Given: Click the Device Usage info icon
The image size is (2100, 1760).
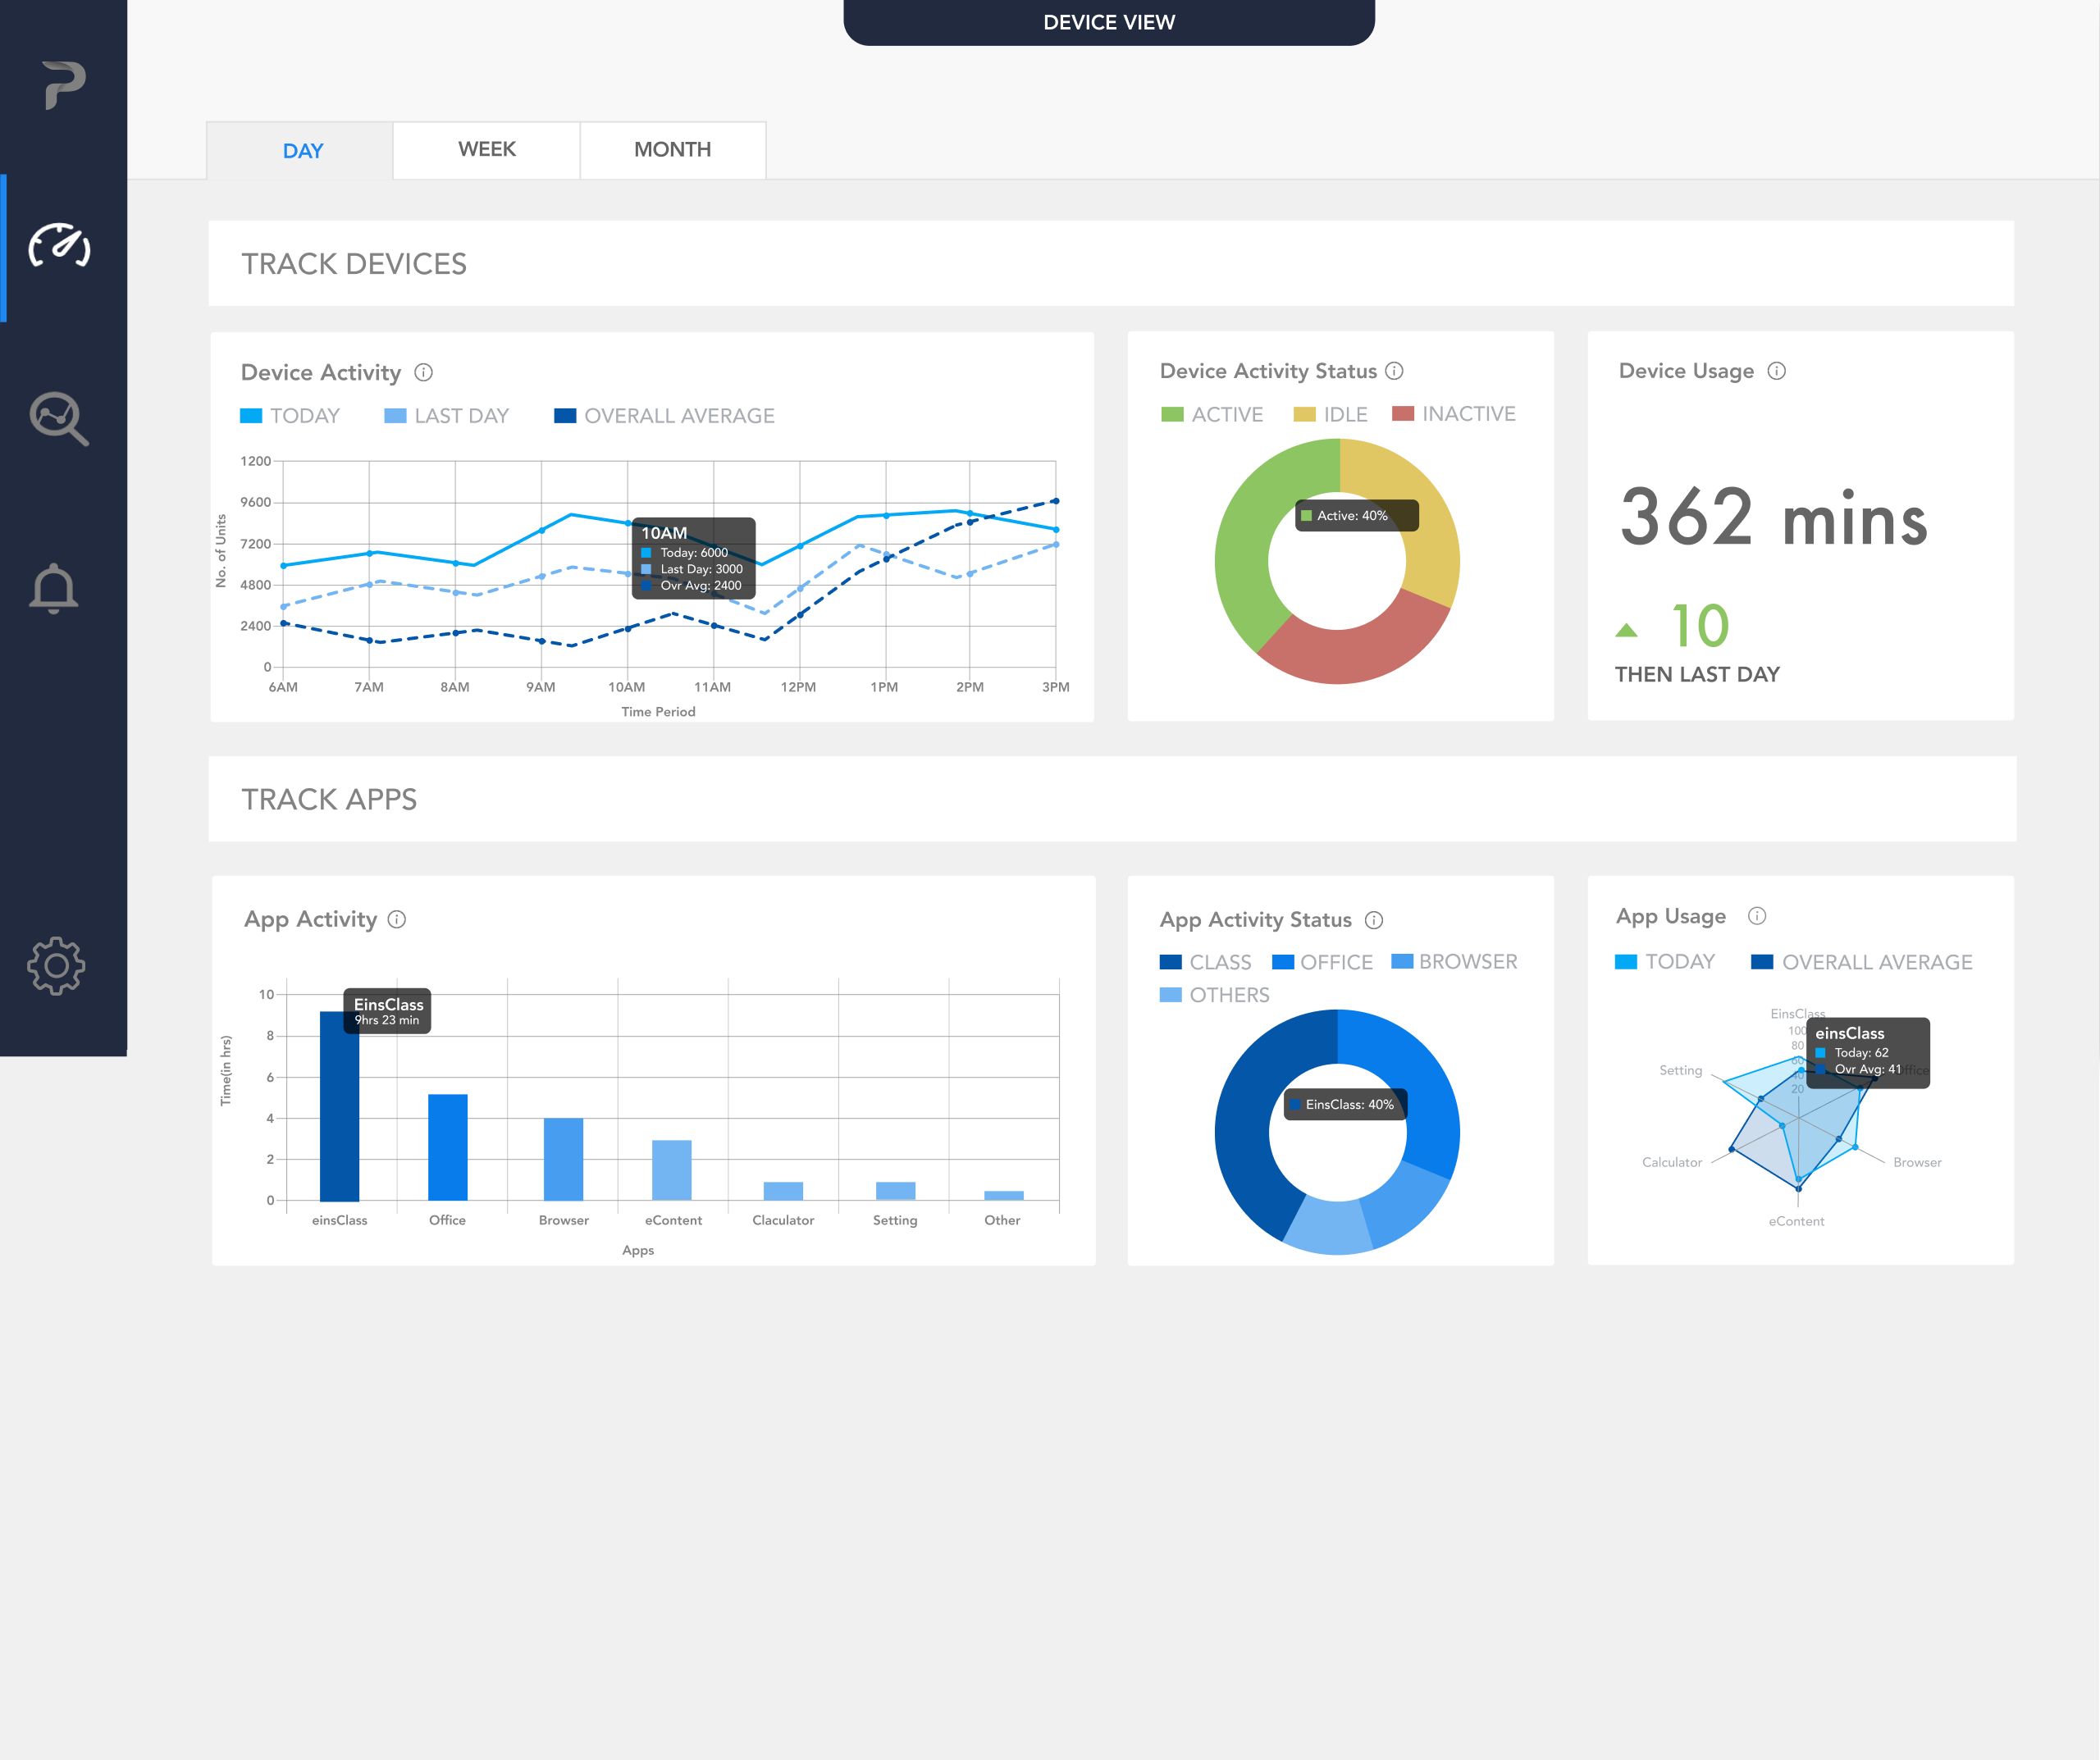Looking at the screenshot, I should tap(1776, 371).
